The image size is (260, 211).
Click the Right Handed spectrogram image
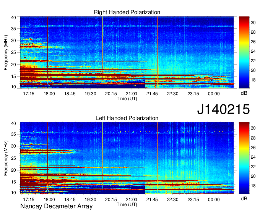pyautogui.click(x=127, y=52)
